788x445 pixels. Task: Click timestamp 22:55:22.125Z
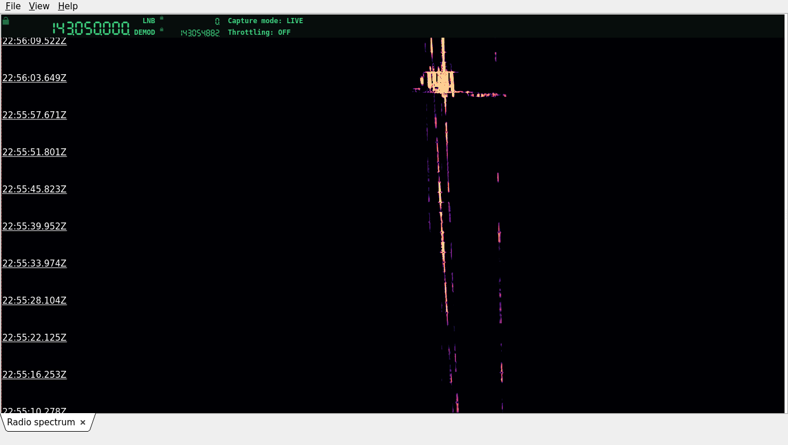(x=35, y=337)
